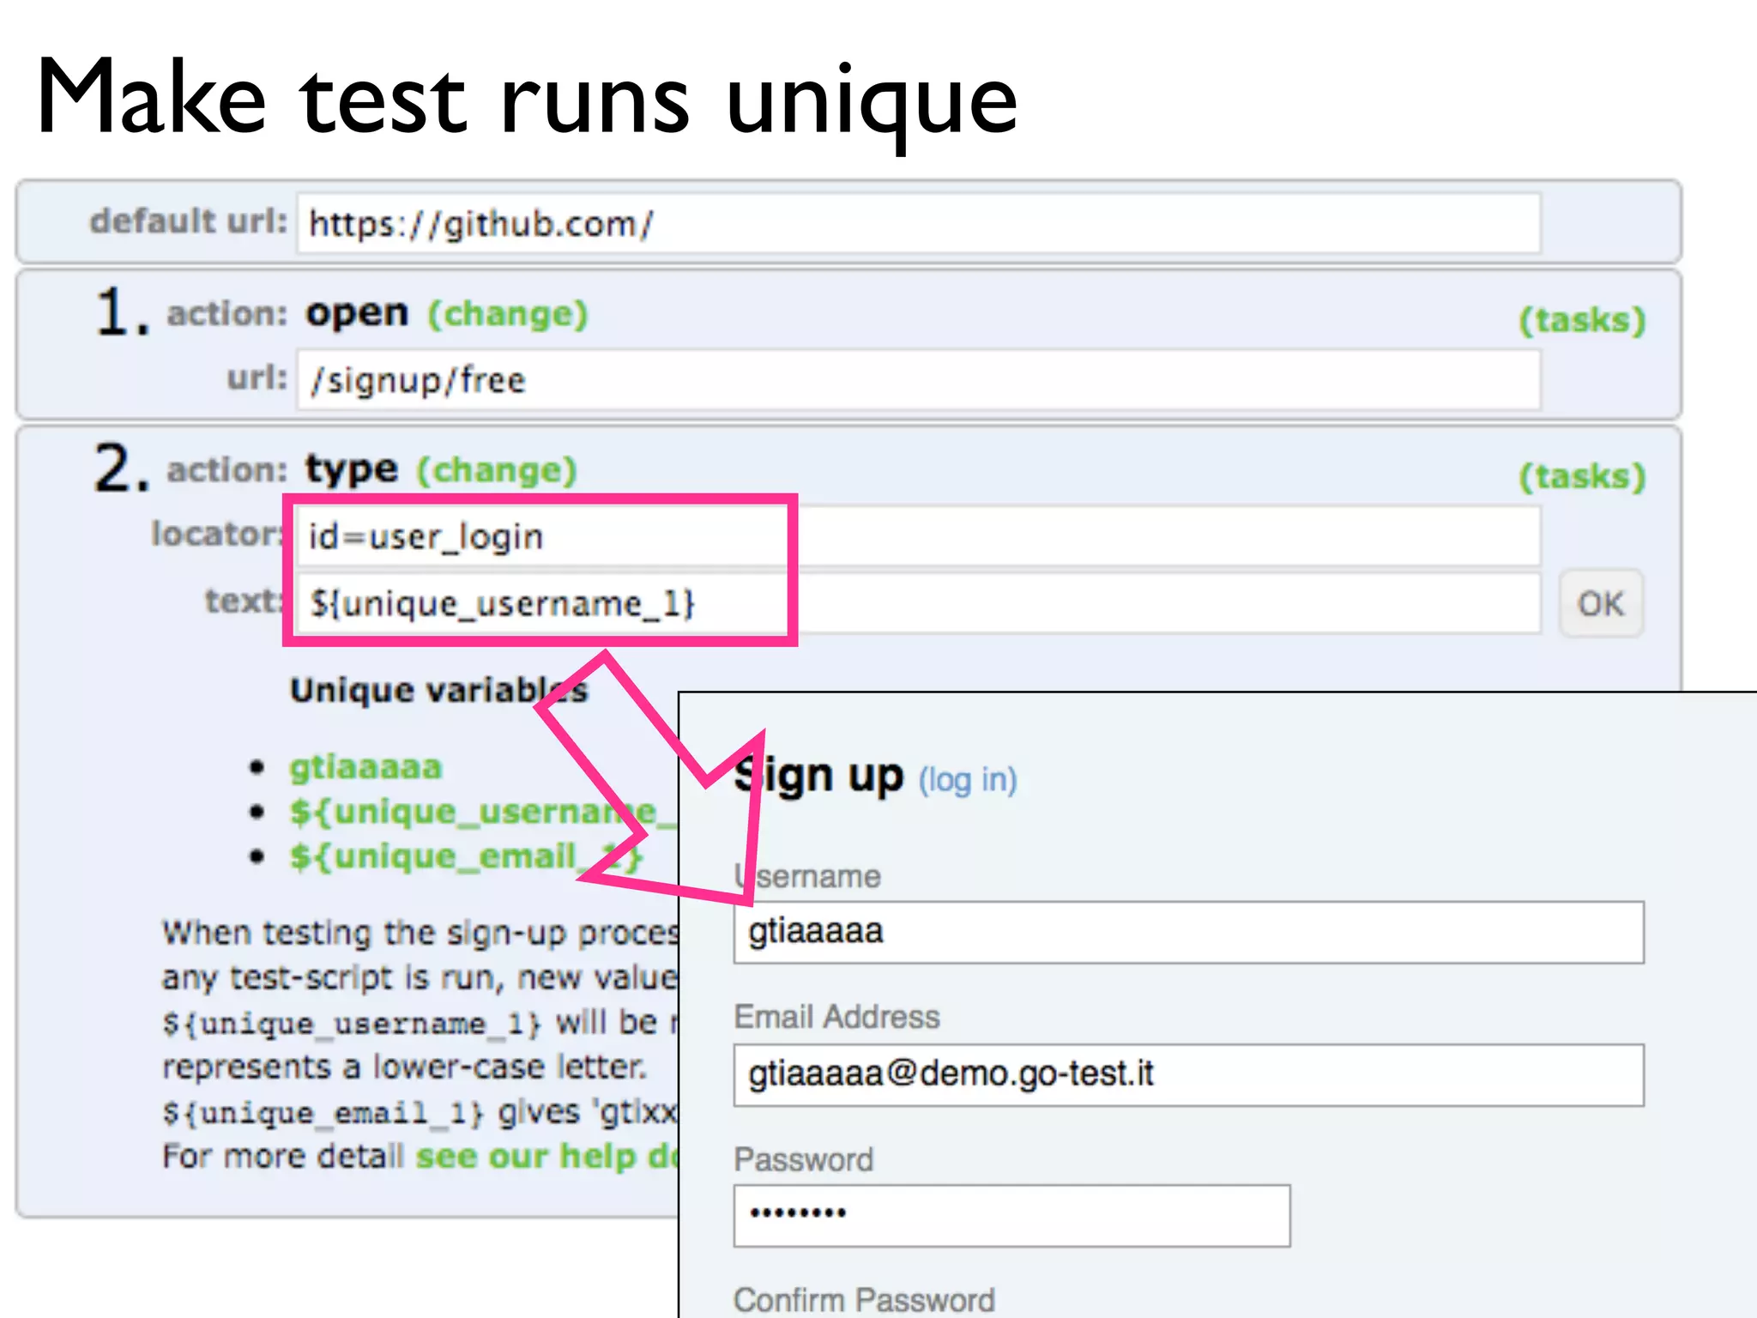The height and width of the screenshot is (1318, 1757).
Task: Select the ${unique_email_1} variable link
Action: [466, 856]
